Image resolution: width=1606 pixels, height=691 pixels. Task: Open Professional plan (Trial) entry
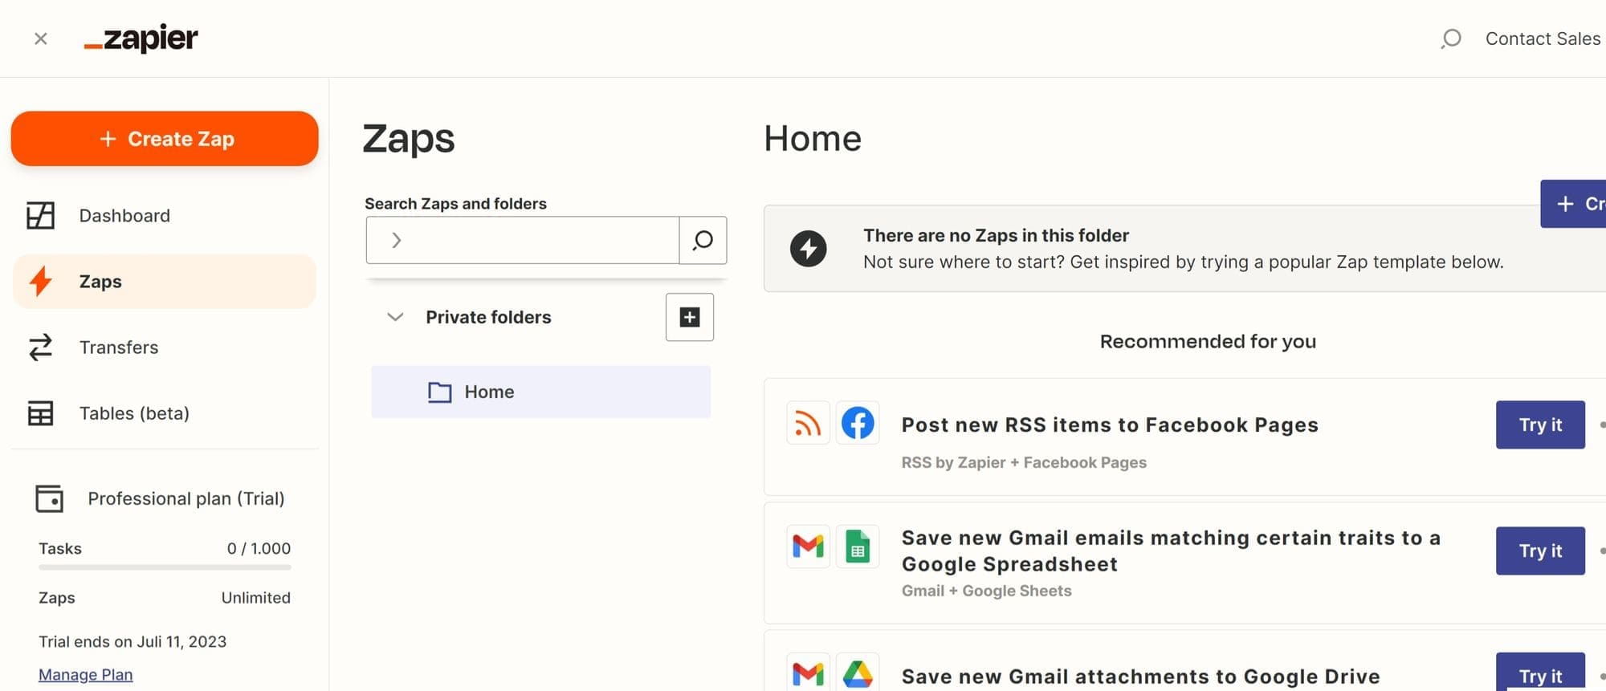(x=185, y=498)
